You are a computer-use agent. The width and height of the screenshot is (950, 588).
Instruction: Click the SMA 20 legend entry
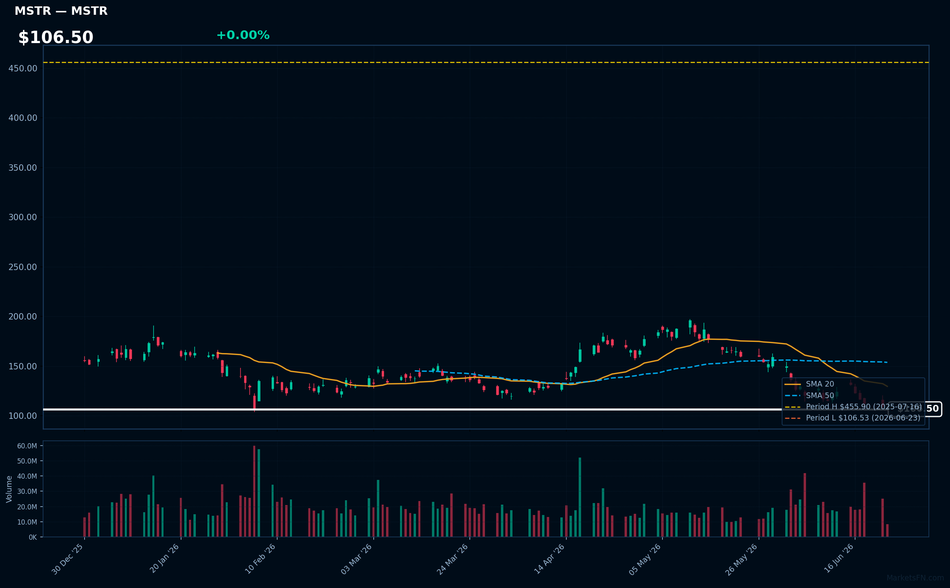pos(809,384)
